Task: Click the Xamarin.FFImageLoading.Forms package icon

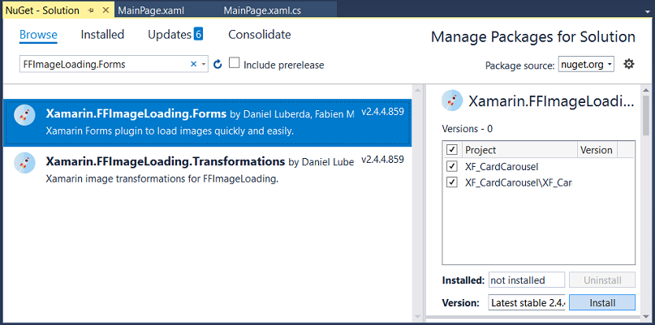Action: click(24, 116)
